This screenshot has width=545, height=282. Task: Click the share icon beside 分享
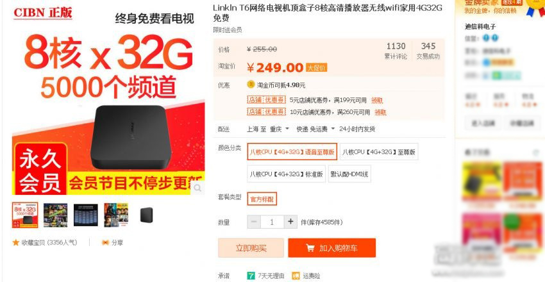click(105, 242)
